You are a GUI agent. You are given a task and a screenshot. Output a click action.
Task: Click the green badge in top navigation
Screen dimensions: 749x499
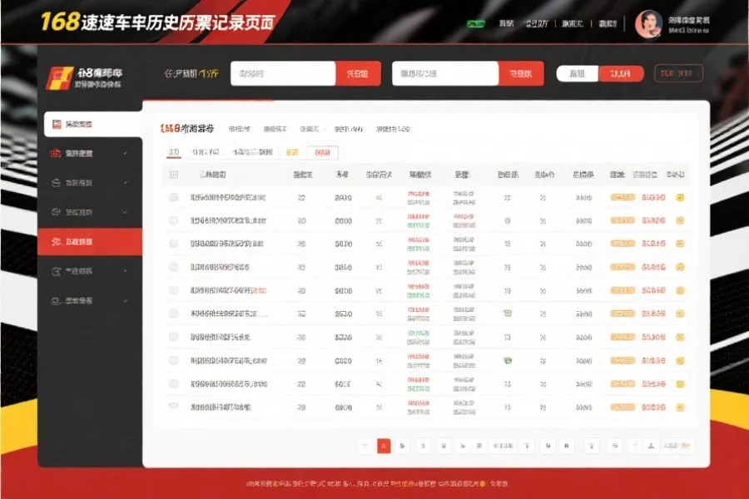(475, 24)
